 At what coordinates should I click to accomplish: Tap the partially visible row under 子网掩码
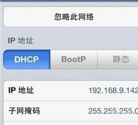[71, 123]
